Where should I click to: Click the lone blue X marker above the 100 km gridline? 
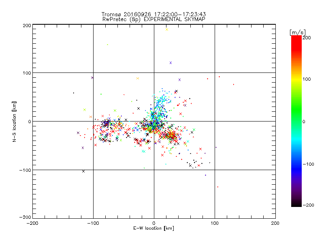(171, 63)
